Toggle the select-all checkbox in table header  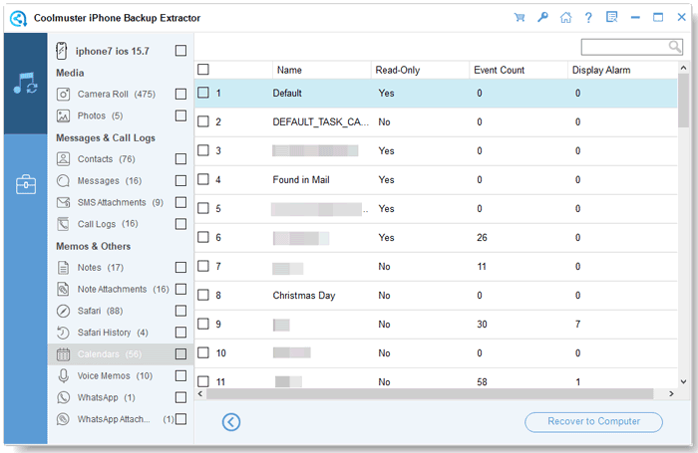tap(203, 70)
